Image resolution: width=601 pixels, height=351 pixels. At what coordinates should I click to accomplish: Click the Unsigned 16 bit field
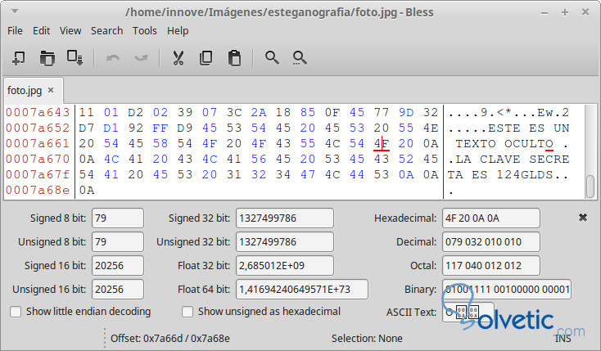(x=118, y=290)
